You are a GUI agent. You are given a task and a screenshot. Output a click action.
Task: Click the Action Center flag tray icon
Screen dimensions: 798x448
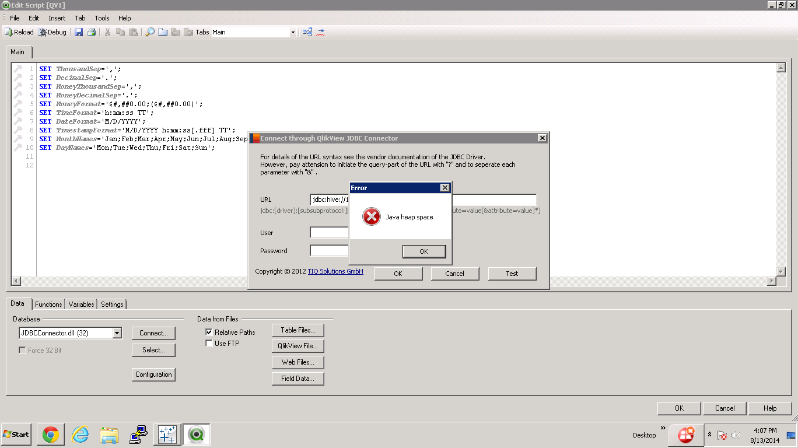[722, 435]
